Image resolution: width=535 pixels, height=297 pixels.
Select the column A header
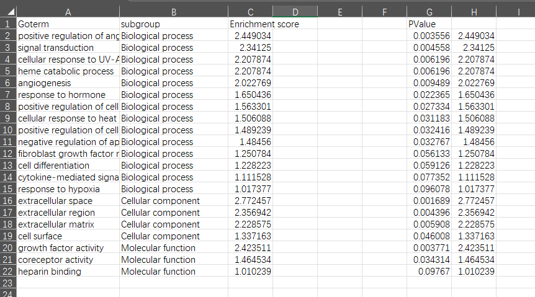[68, 11]
